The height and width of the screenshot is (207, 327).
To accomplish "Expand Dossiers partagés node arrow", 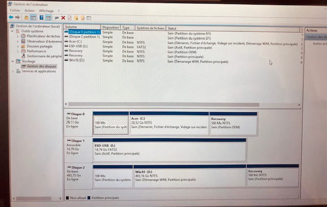I will coord(18,46).
